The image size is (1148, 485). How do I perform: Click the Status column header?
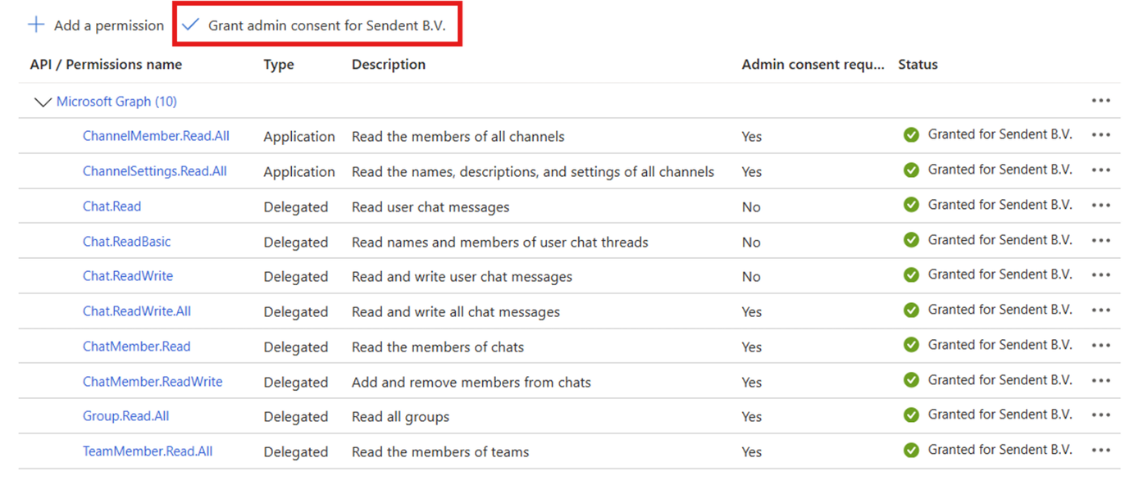[918, 65]
